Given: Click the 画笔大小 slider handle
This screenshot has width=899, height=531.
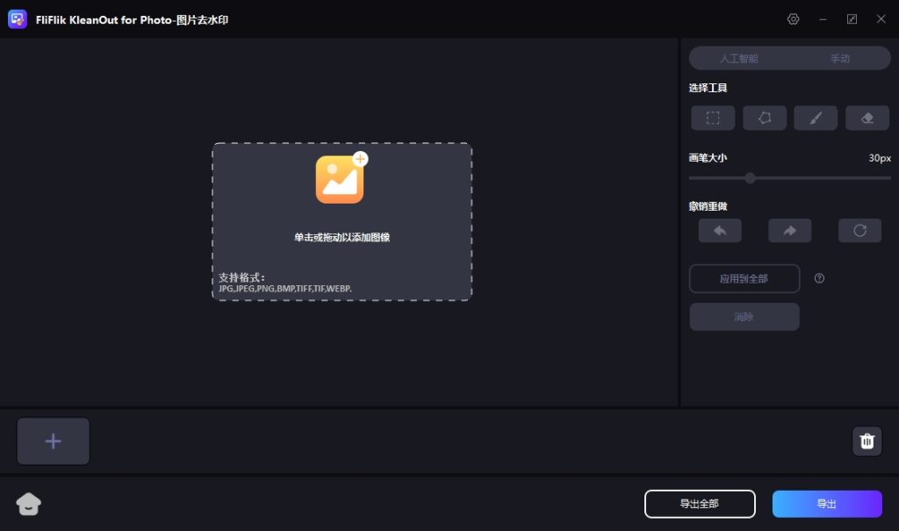Looking at the screenshot, I should tap(750, 178).
